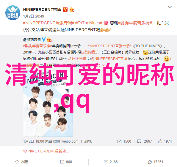177x167 pixels.
Task: Open the NINE PERCENT album poster image
Action: 48,104
